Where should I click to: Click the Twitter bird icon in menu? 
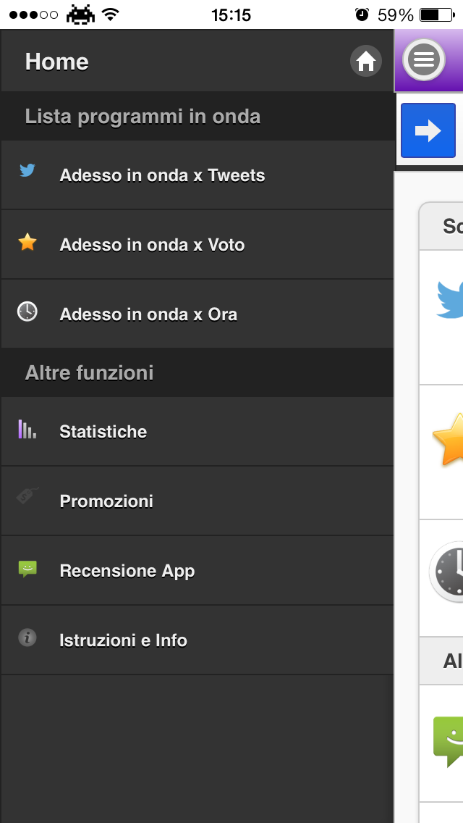point(27,171)
